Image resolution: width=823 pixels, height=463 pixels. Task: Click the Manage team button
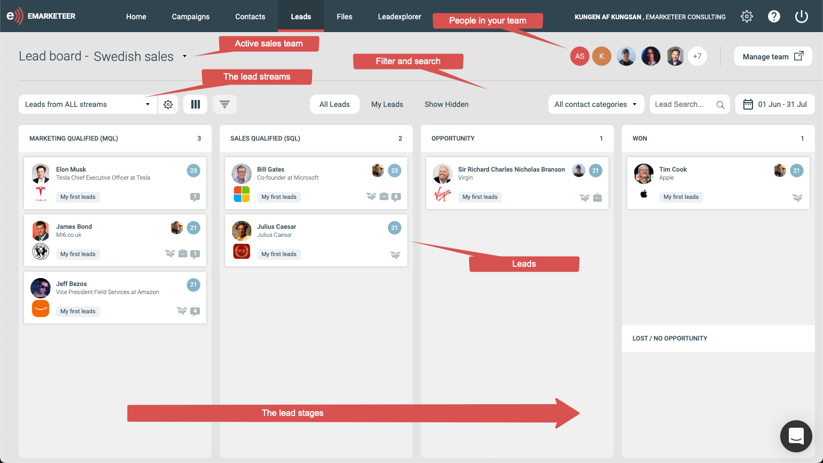tap(773, 56)
